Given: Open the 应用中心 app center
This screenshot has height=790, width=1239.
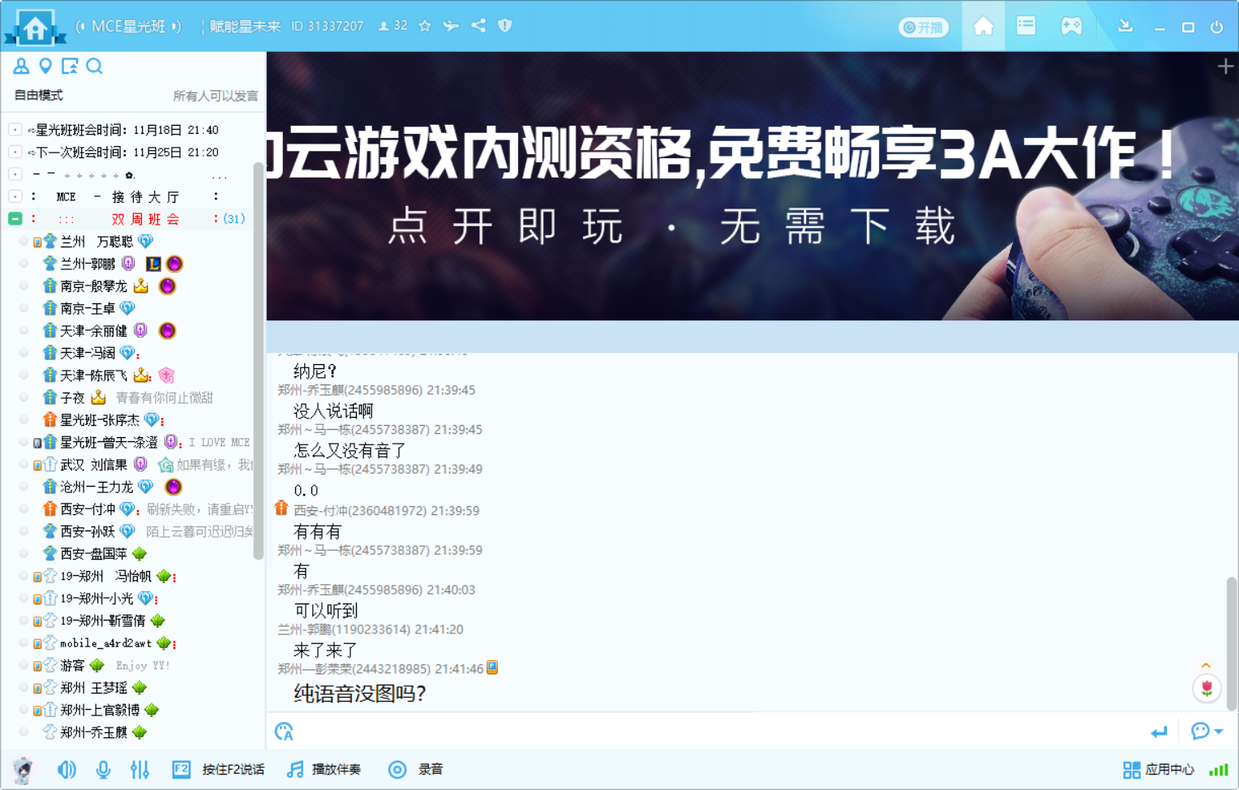Looking at the screenshot, I should (x=1159, y=770).
